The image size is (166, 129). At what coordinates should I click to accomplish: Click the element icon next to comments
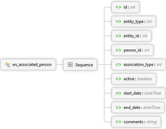[119, 122]
